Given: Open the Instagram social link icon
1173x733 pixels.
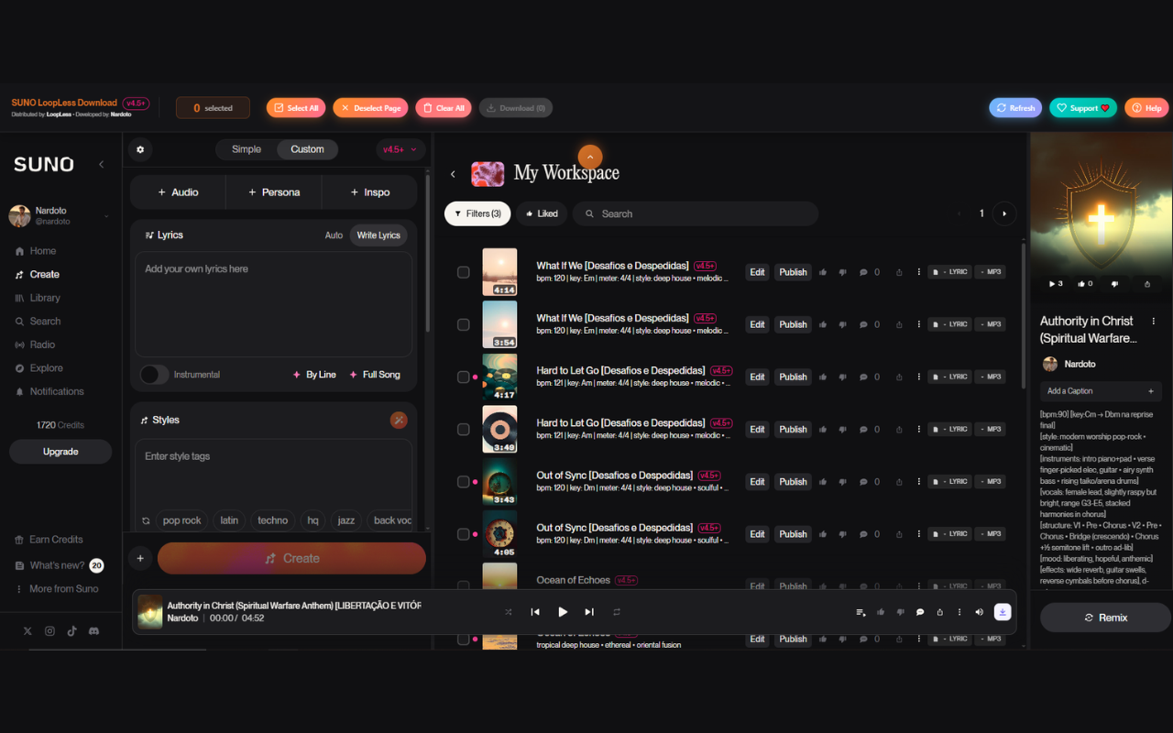Looking at the screenshot, I should click(49, 631).
